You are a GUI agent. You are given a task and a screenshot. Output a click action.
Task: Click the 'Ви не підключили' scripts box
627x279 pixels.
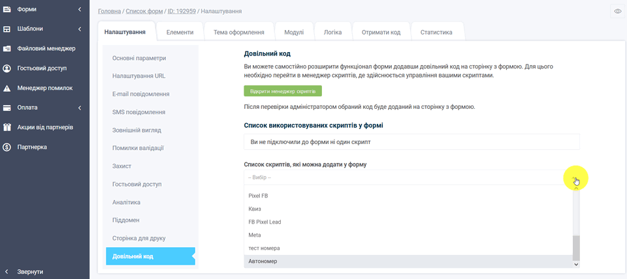411,142
